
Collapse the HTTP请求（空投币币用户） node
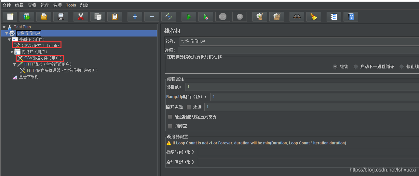coord(14,65)
